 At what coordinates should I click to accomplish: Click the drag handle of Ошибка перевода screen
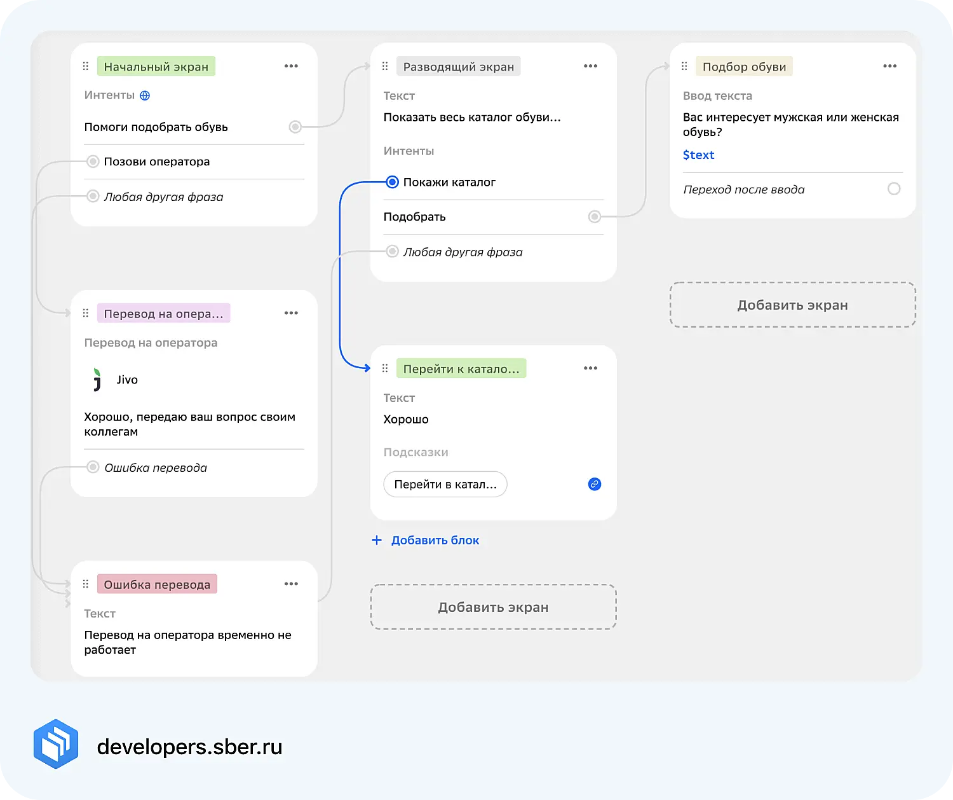pyautogui.click(x=86, y=584)
